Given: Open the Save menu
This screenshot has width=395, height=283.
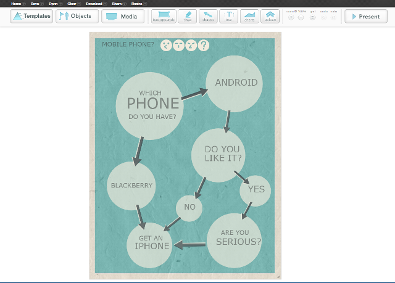Looking at the screenshot, I should click(35, 4).
